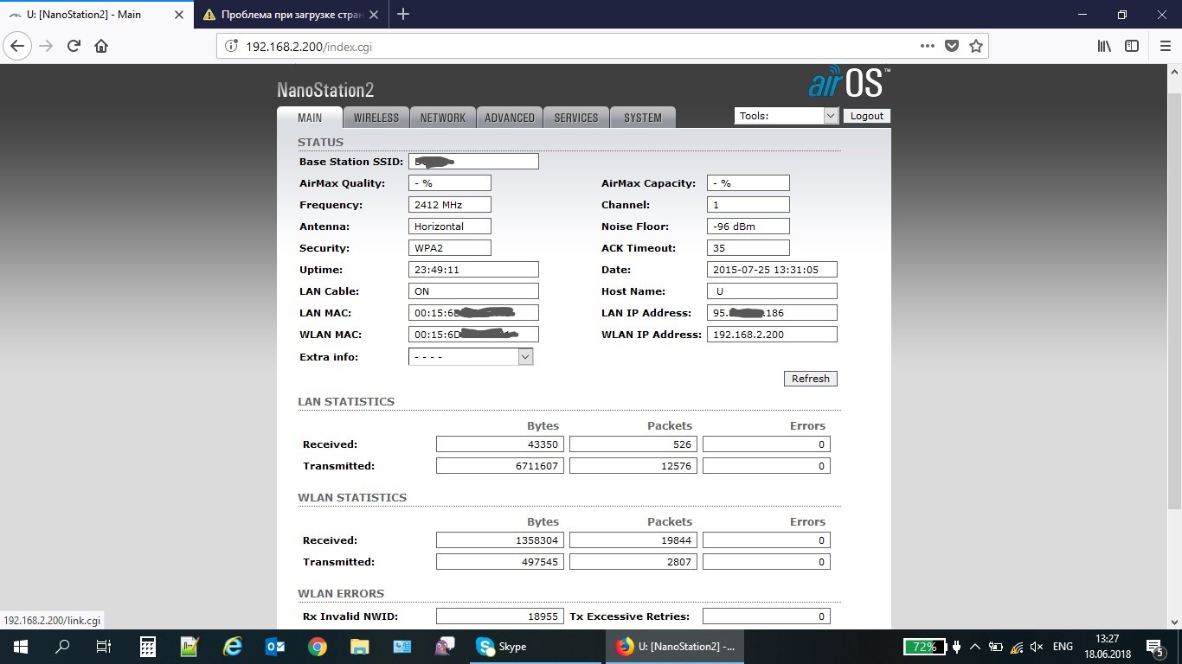Open Task View on the taskbar
This screenshot has height=664, width=1182.
click(x=104, y=646)
